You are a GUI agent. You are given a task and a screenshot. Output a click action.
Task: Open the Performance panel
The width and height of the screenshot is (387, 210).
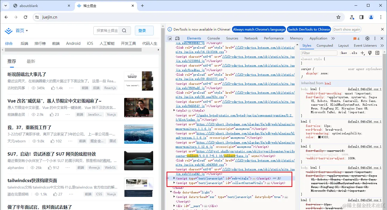274,38
